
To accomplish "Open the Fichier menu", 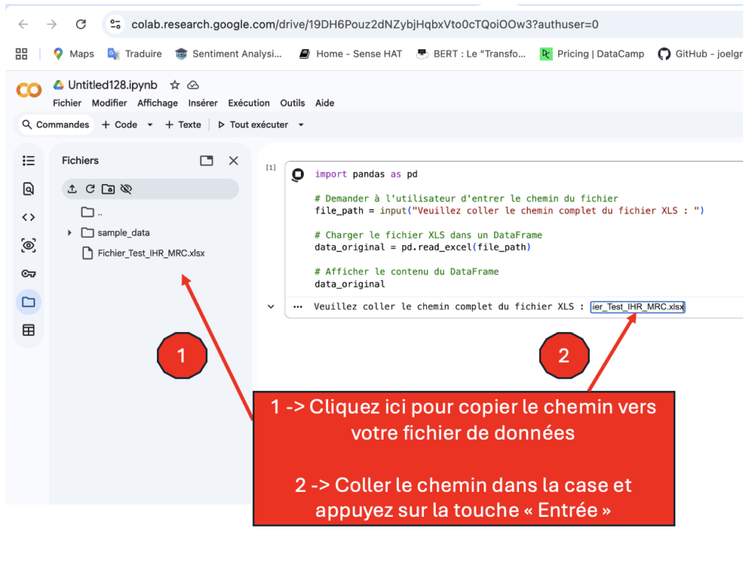I will (x=67, y=103).
